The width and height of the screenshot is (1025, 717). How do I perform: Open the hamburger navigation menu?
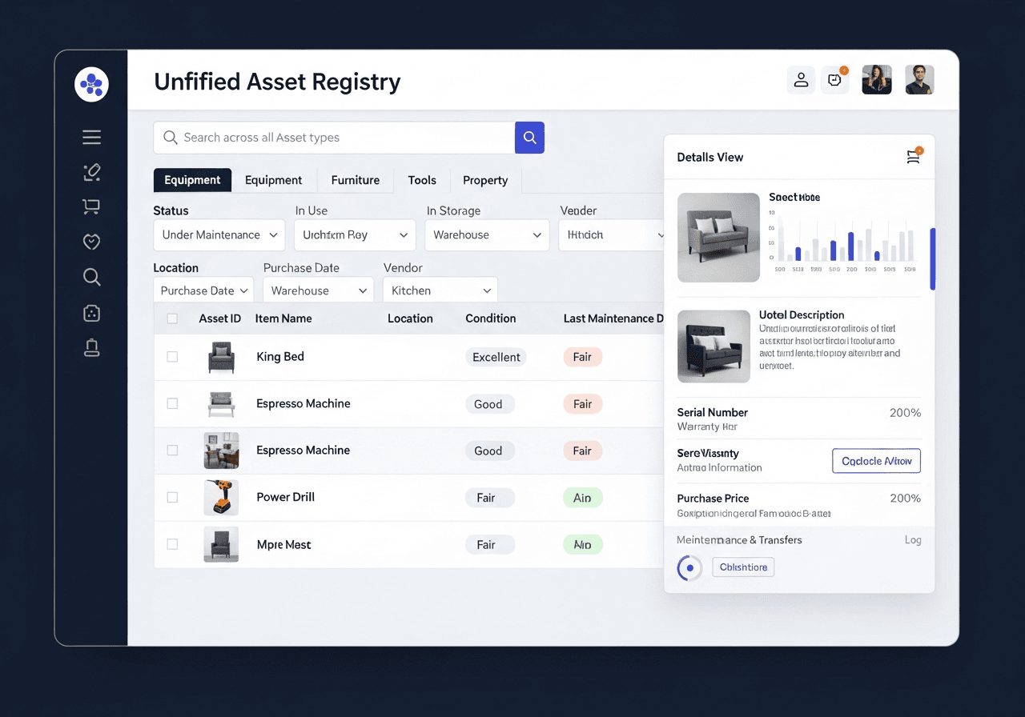click(x=91, y=137)
